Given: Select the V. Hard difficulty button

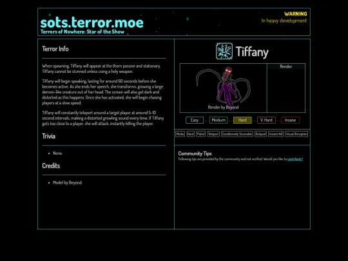Looking at the screenshot, I should coord(266,120).
